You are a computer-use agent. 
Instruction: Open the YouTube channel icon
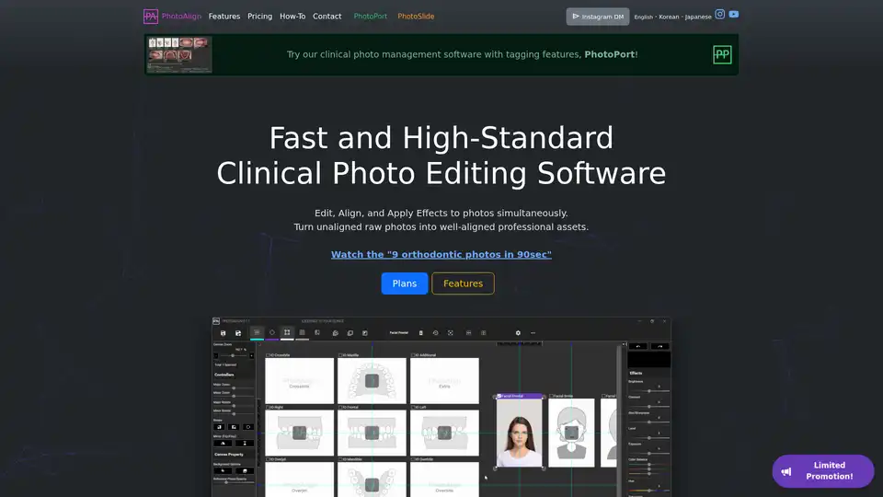click(734, 14)
